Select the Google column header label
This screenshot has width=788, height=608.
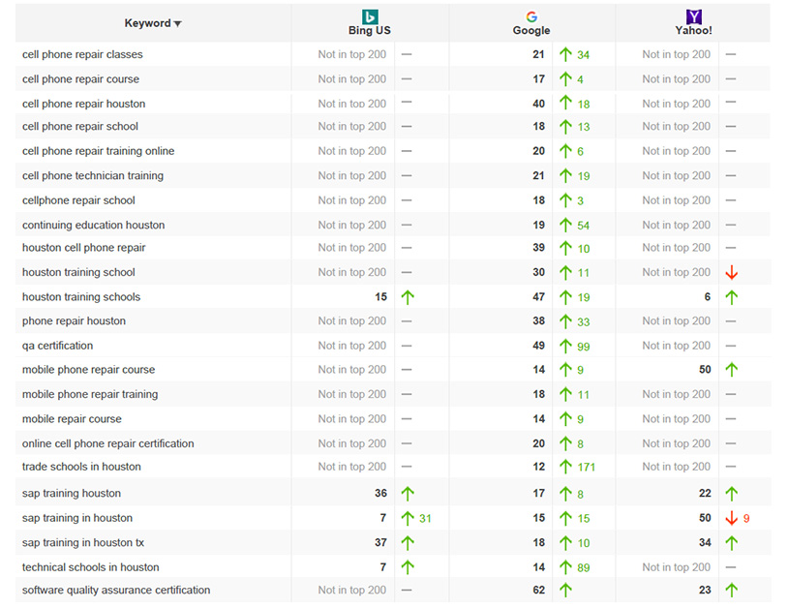tap(531, 31)
